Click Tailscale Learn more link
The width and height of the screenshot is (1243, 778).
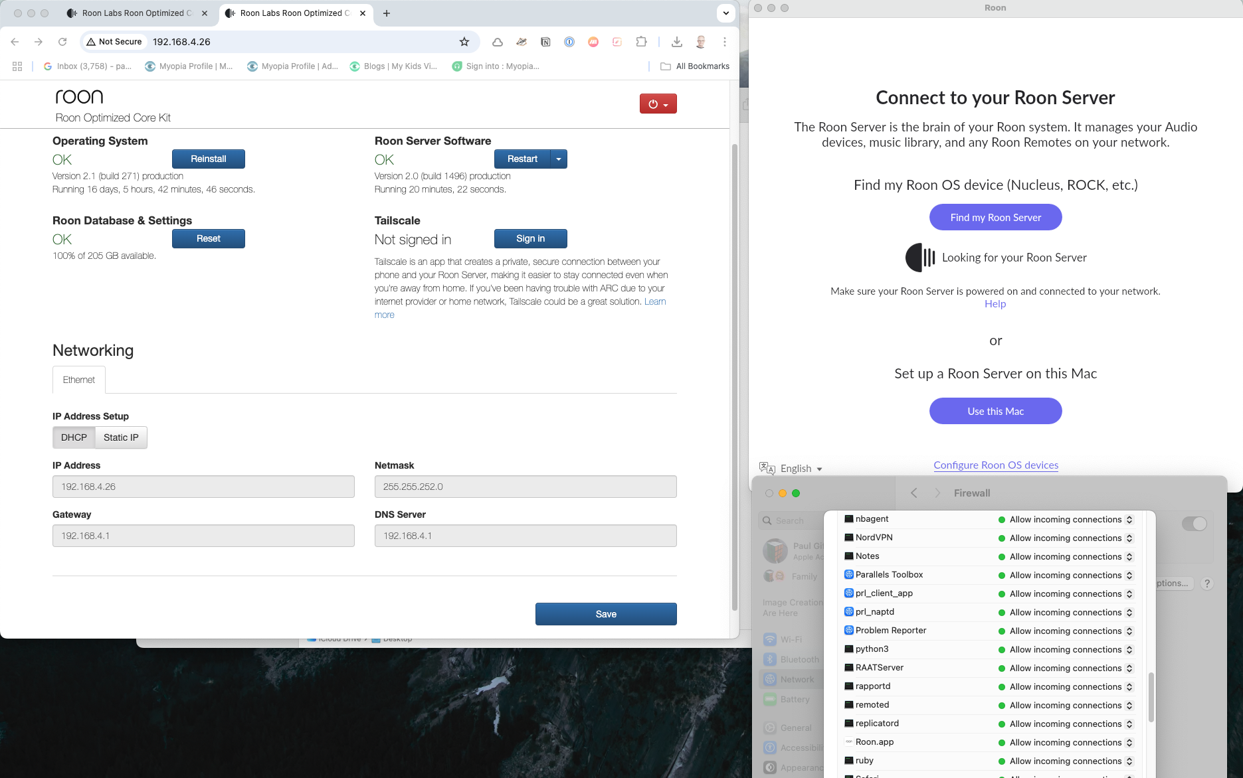coord(655,301)
